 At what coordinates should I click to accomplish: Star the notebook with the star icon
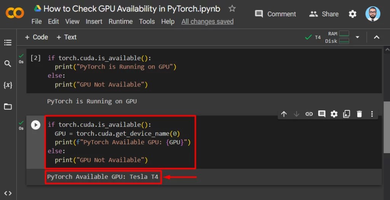point(232,9)
